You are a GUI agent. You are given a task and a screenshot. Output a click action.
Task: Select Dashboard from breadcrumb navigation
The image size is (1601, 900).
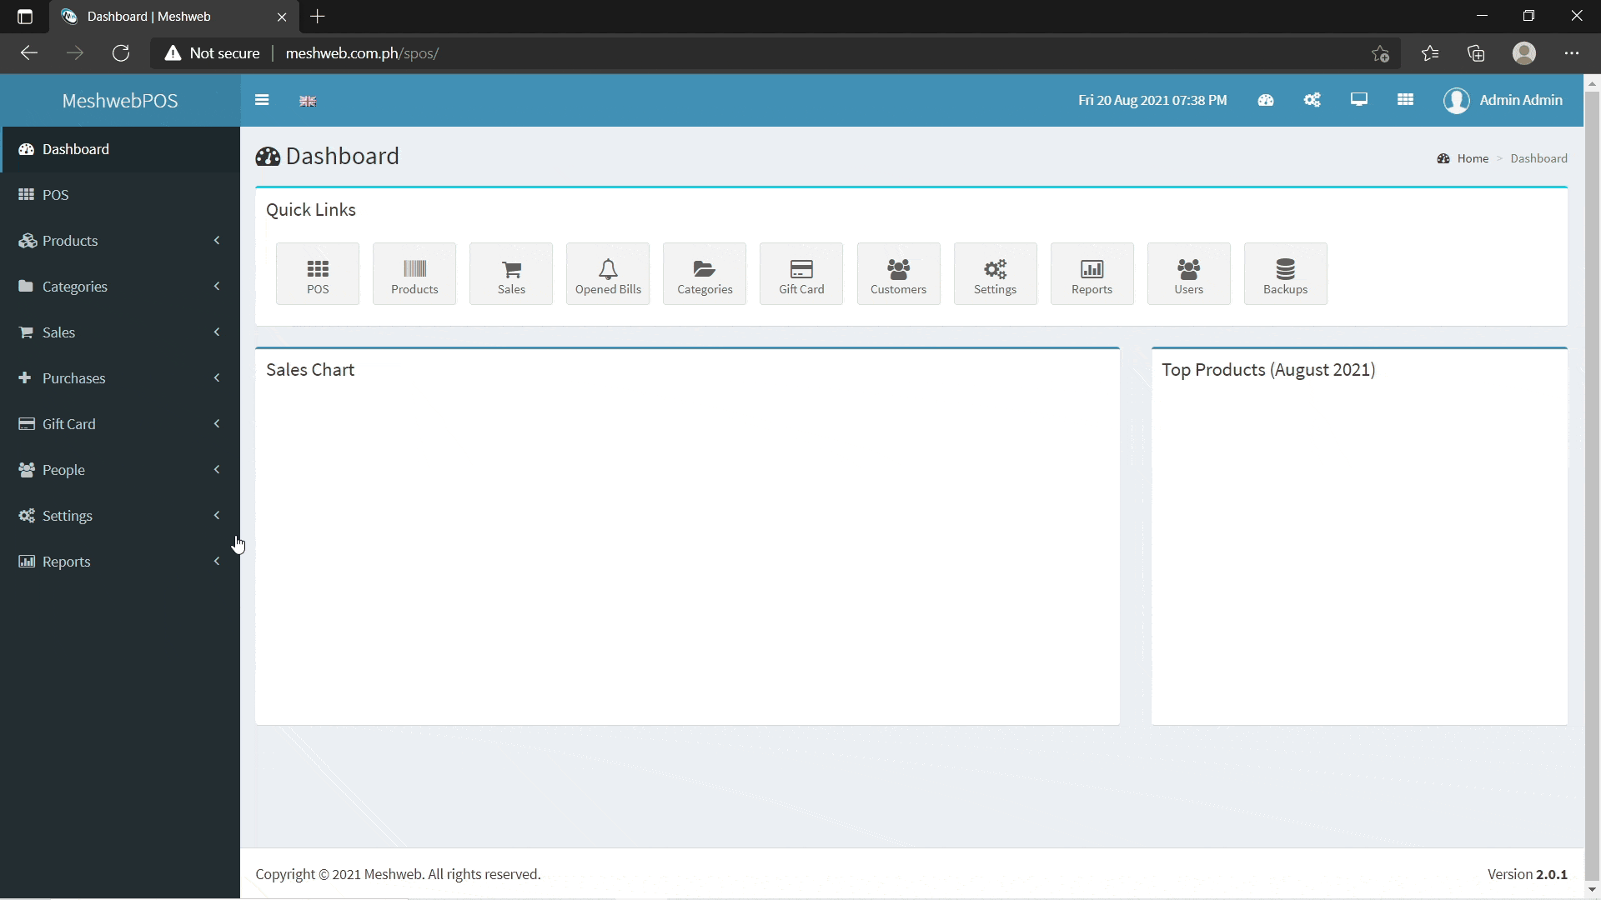[x=1538, y=157]
